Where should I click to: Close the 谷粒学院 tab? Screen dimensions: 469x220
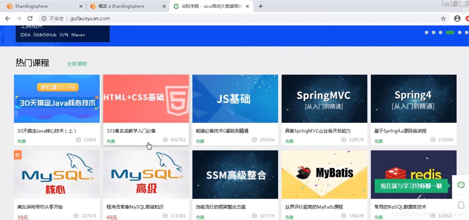pos(247,6)
